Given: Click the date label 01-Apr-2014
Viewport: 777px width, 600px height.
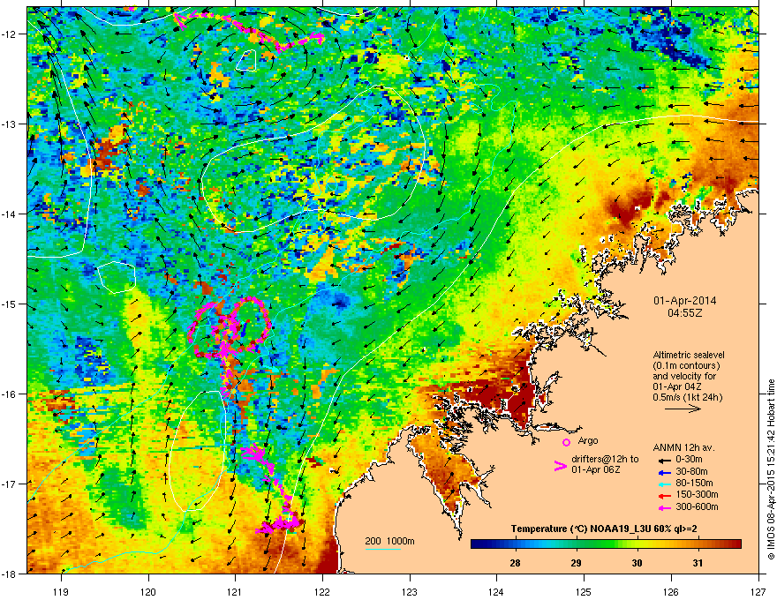Looking at the screenshot, I should pyautogui.click(x=684, y=301).
